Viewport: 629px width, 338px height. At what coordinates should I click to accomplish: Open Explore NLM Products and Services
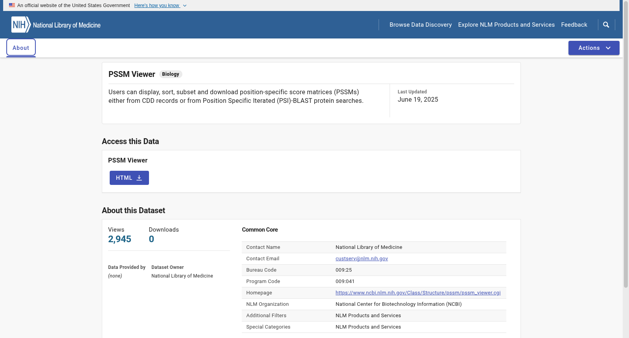tap(506, 25)
